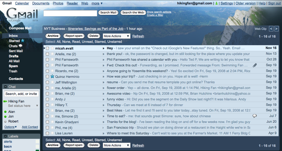The image size is (282, 151).
Task: Click the top Report spam button
Action: 74,36
